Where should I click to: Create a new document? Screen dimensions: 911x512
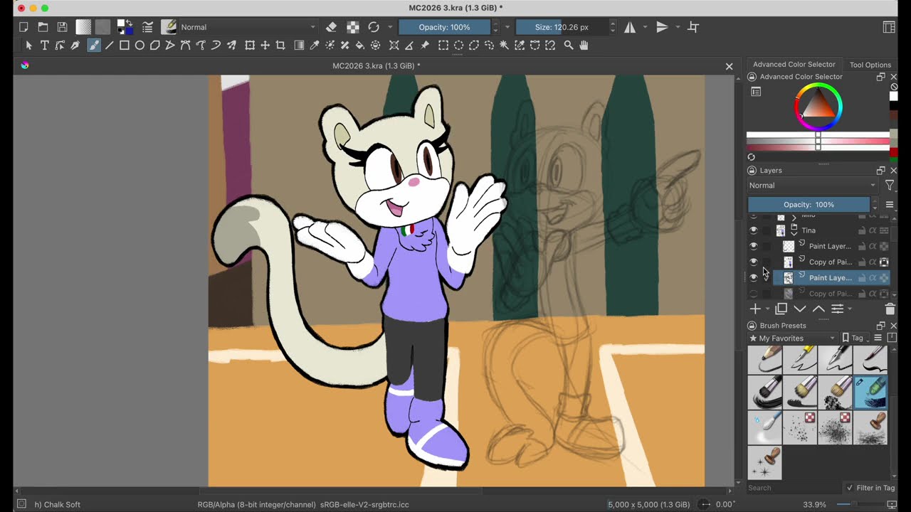pos(23,27)
